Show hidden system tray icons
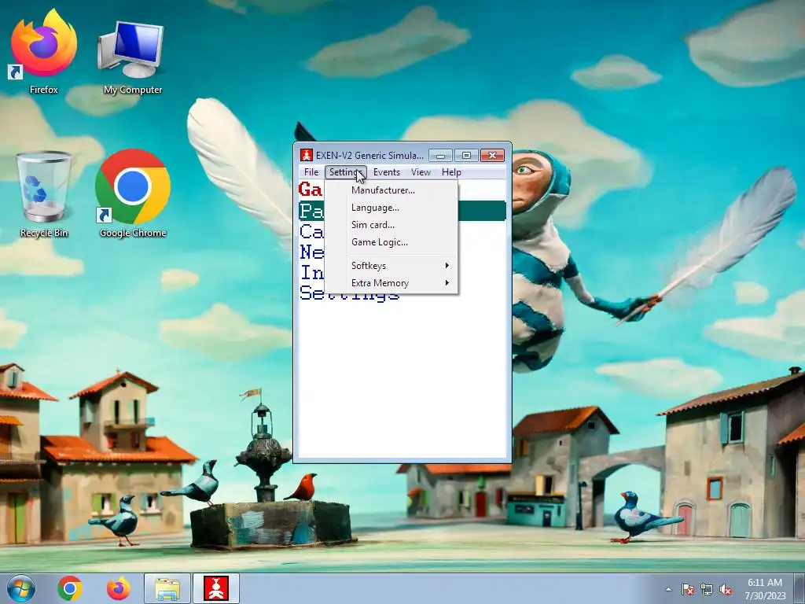The width and height of the screenshot is (805, 604). pos(668,589)
